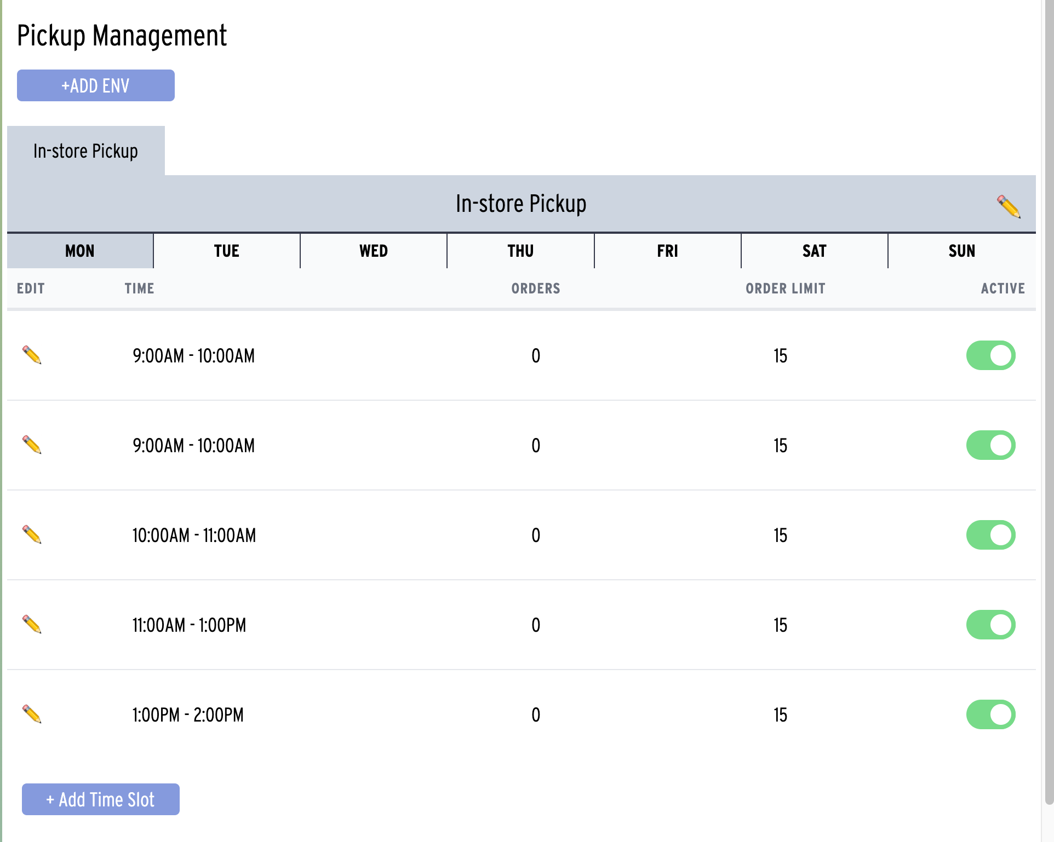Show the THU schedule tab

tap(520, 251)
